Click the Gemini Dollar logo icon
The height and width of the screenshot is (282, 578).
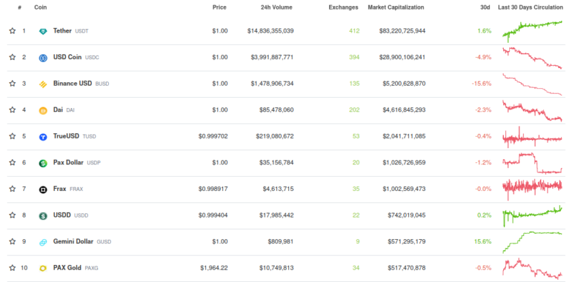click(43, 242)
